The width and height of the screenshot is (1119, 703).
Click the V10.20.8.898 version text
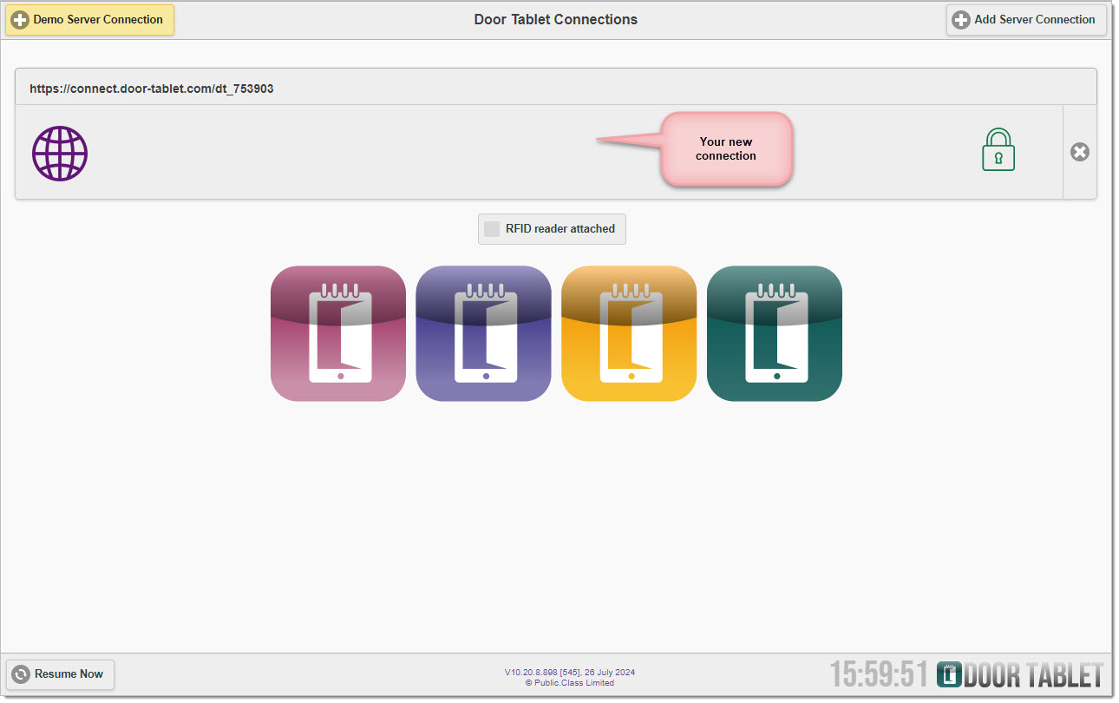click(570, 673)
